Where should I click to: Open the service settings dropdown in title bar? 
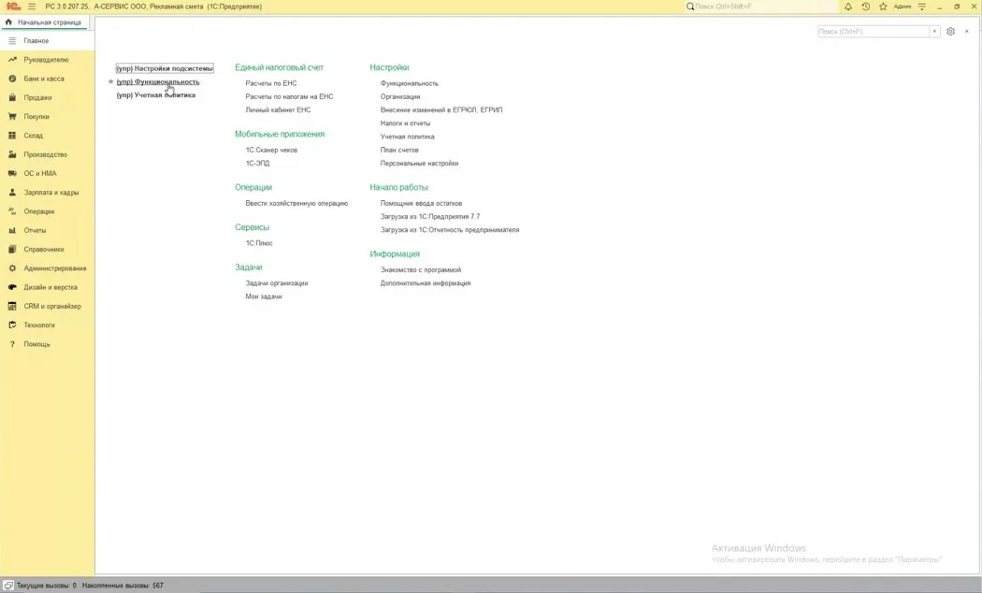click(922, 7)
